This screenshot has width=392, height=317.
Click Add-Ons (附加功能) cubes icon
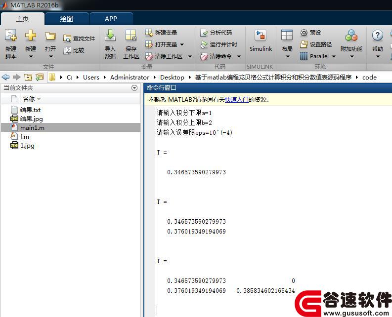pos(351,35)
